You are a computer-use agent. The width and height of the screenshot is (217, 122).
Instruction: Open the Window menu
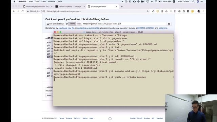pyautogui.click(x=52, y=1)
